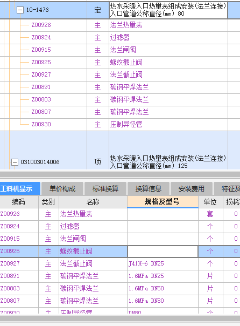
Task: Click 法兰截止阀 name in lower table
Action: click(76, 263)
